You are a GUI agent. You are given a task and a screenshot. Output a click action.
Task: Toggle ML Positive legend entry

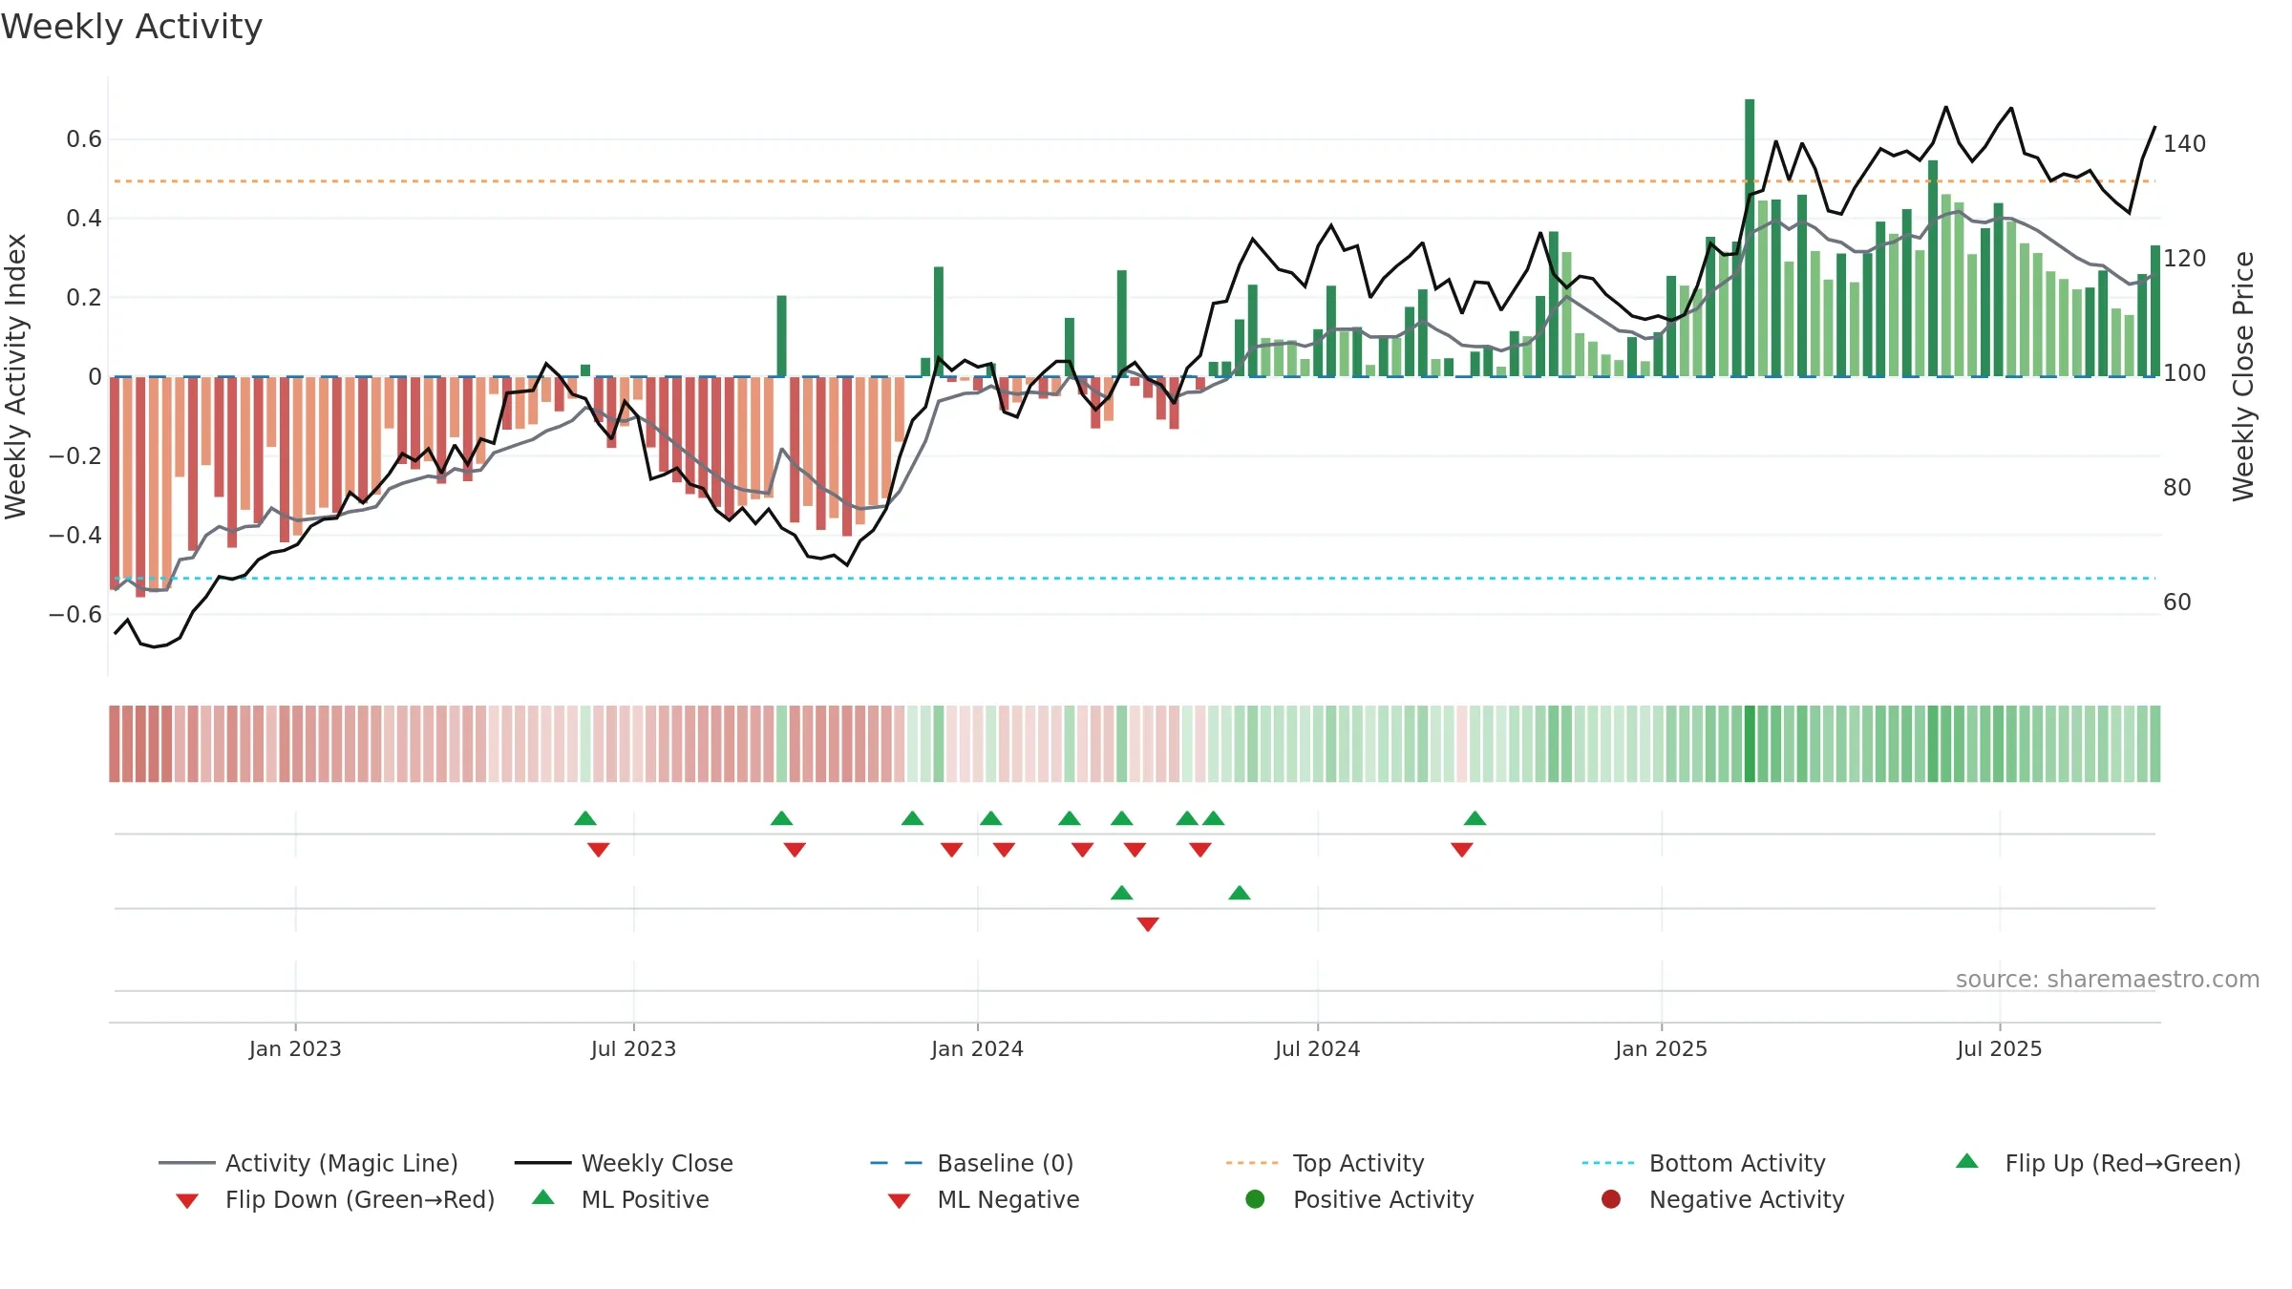[621, 1199]
